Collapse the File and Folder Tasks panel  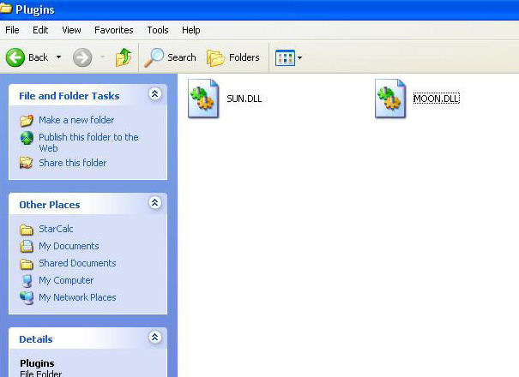[x=154, y=94]
